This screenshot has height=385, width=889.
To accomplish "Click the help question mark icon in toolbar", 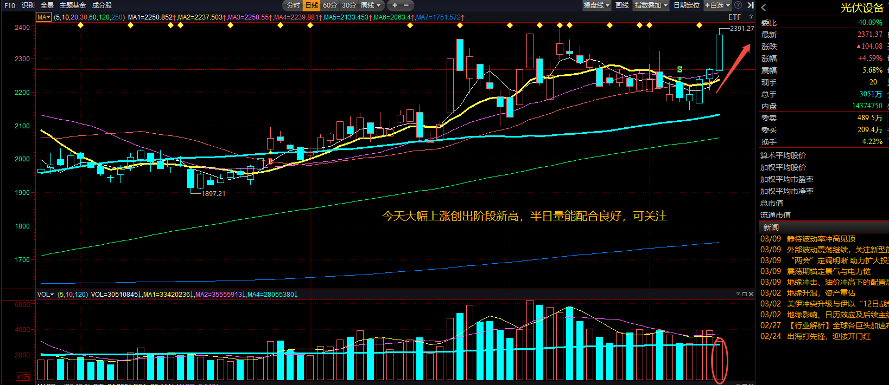I will 738,5.
